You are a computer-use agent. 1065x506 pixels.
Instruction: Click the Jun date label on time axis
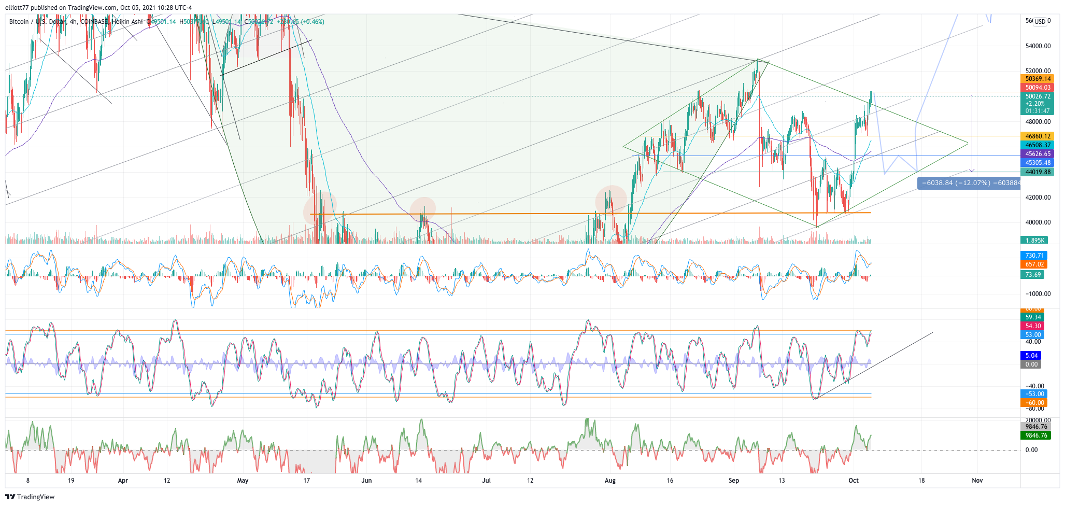pos(366,481)
